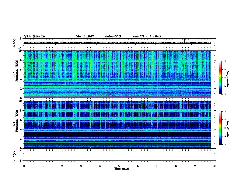Click the '9' tick label on time axis

195,166
